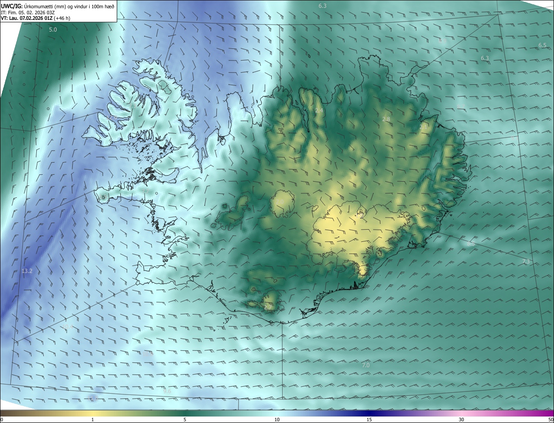Click the 13.2 value label over the ocean
The width and height of the screenshot is (554, 423).
click(x=27, y=271)
